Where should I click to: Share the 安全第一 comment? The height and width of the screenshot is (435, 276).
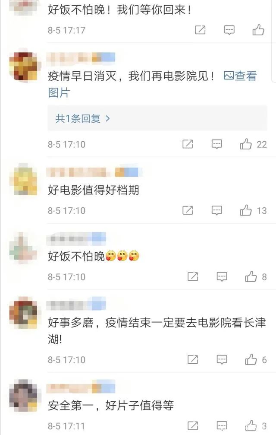pos(193,426)
